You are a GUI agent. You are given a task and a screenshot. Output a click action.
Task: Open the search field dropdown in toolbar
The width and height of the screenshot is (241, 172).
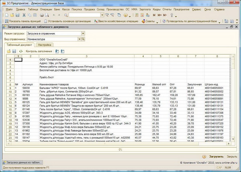coord(102,15)
